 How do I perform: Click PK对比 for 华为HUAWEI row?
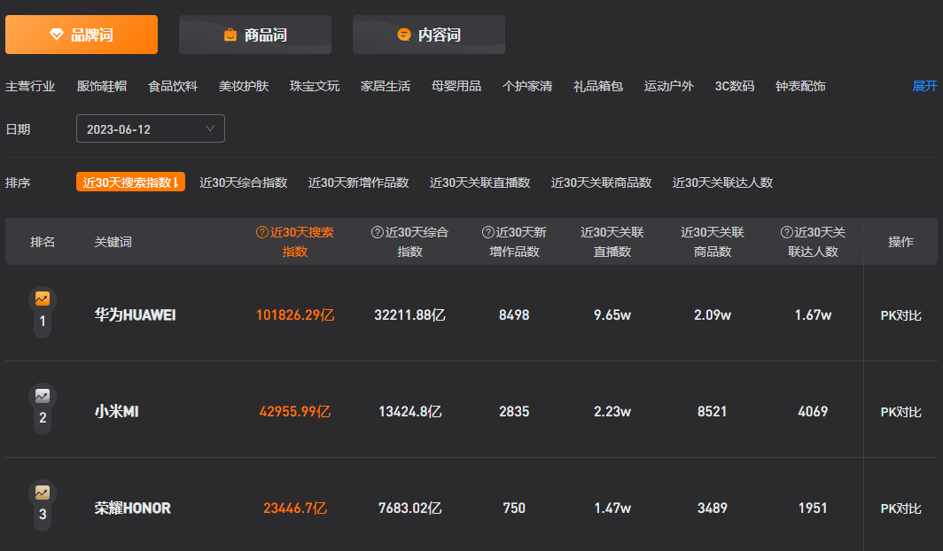pos(900,315)
